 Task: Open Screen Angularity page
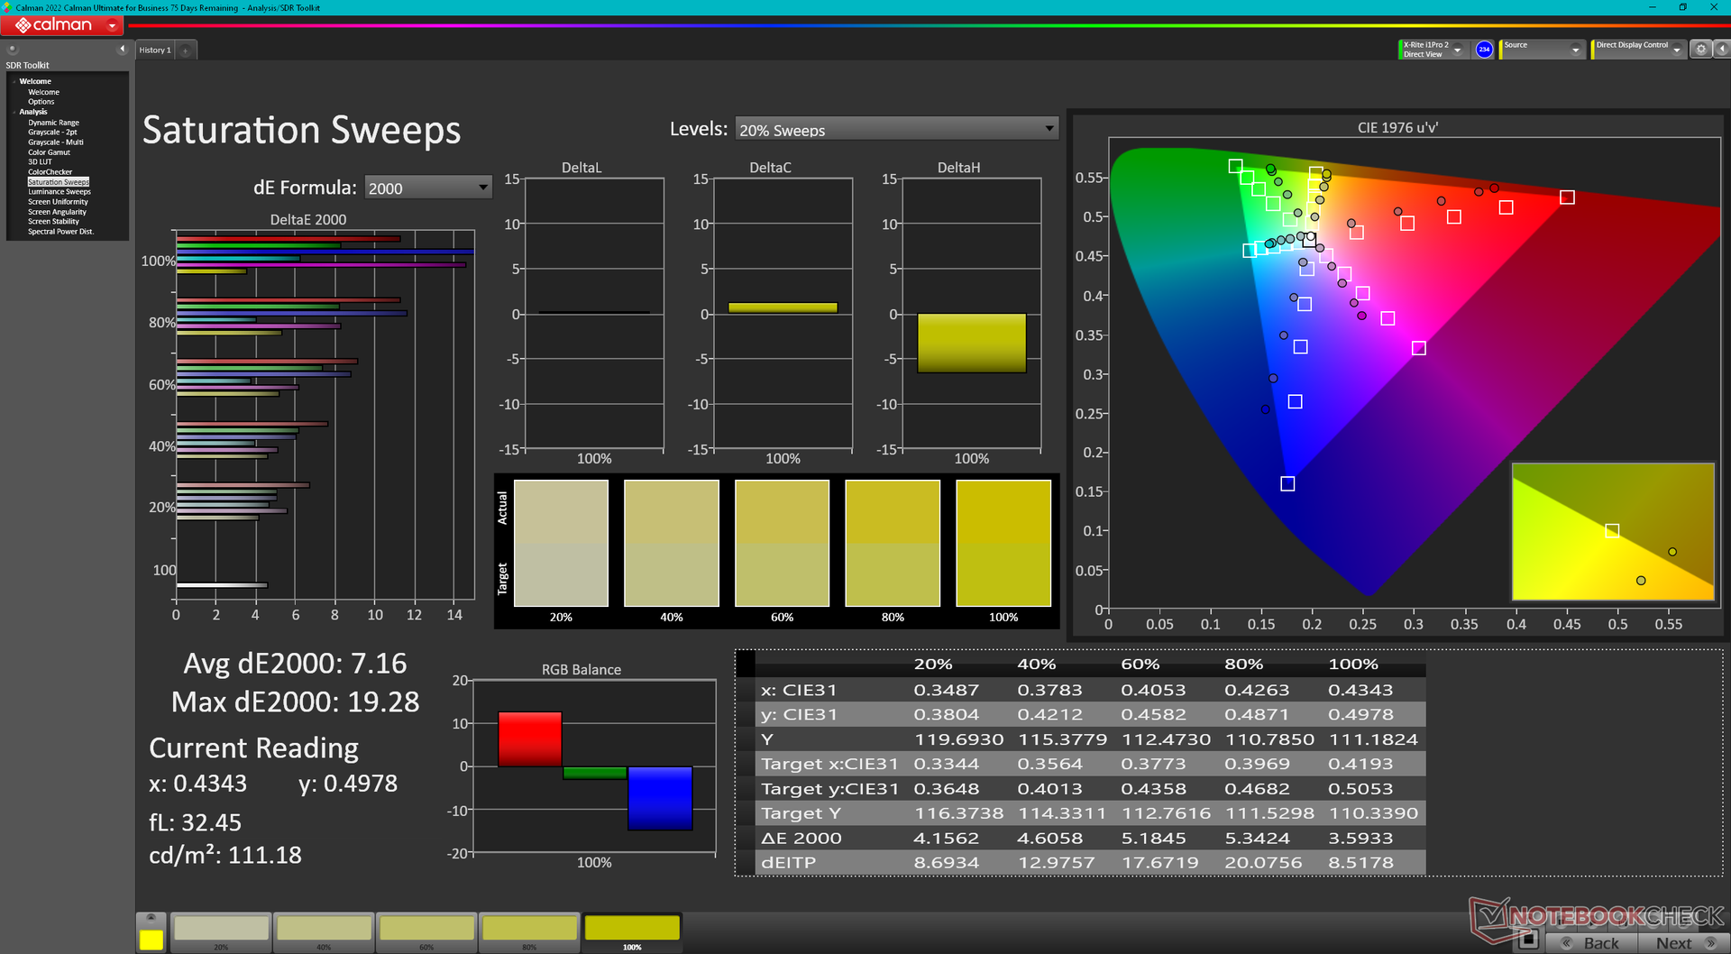pyautogui.click(x=57, y=212)
